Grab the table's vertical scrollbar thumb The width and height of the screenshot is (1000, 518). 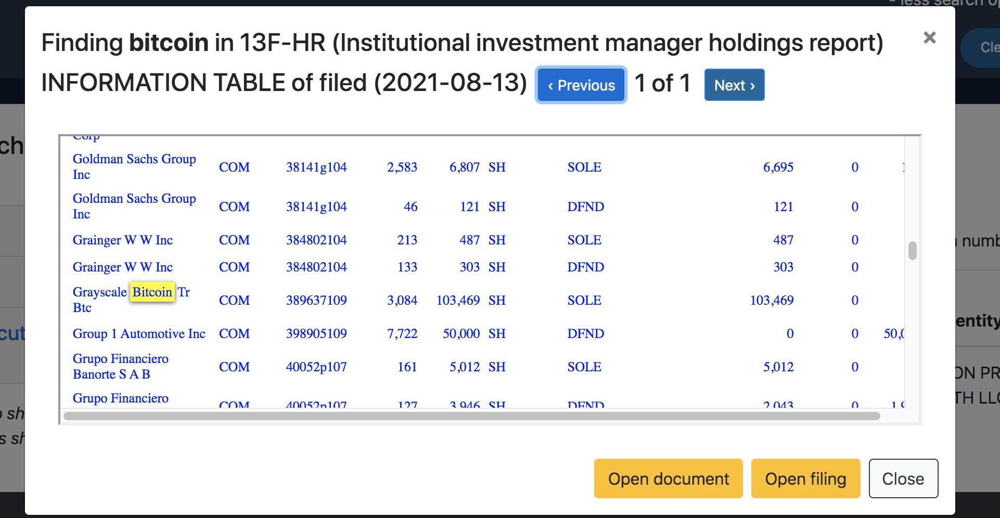coord(912,251)
